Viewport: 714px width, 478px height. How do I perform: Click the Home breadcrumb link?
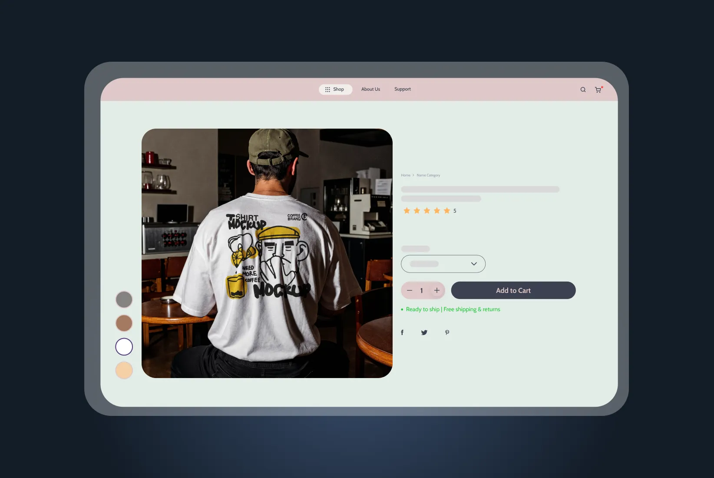click(x=406, y=176)
